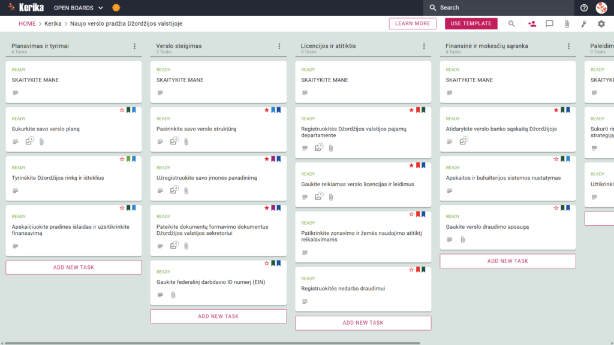Toggle star on Tyrinėkite Džordžijos rinką card

point(122,159)
